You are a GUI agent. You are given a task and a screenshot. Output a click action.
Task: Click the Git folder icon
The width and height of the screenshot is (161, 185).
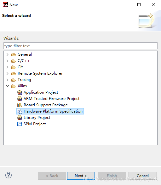(x=14, y=67)
